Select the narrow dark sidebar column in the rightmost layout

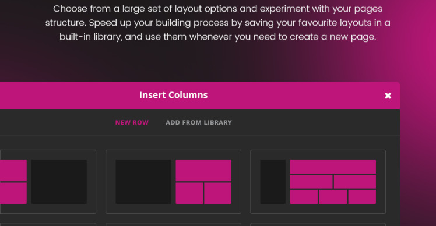(x=273, y=182)
